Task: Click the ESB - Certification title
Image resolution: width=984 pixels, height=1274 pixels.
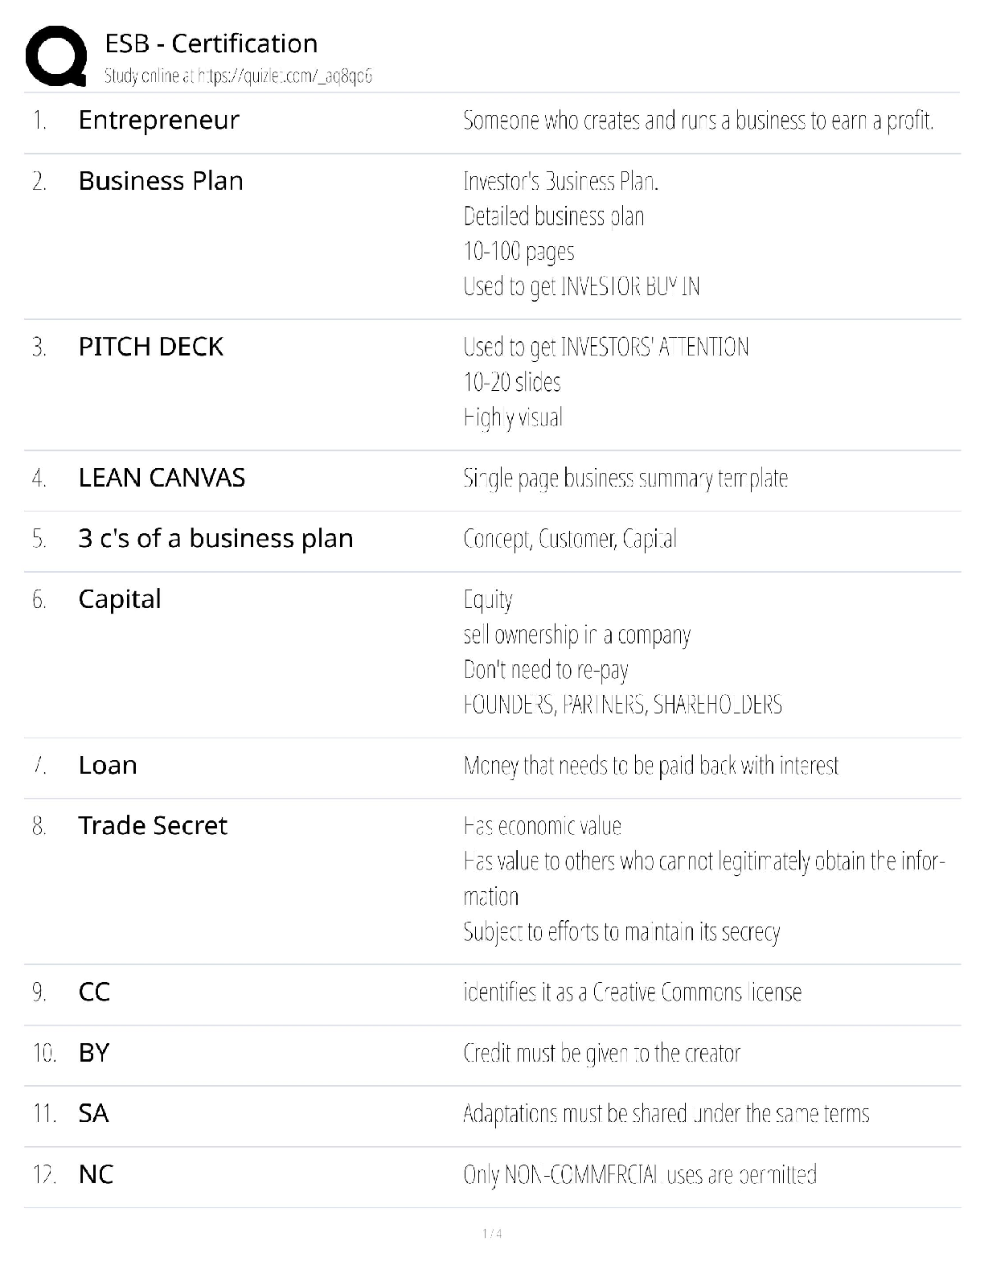Action: (x=211, y=43)
